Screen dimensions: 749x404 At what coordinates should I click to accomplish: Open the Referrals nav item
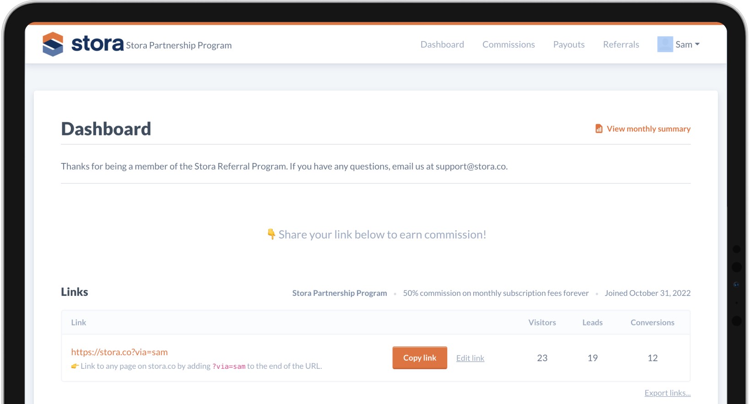pos(621,44)
